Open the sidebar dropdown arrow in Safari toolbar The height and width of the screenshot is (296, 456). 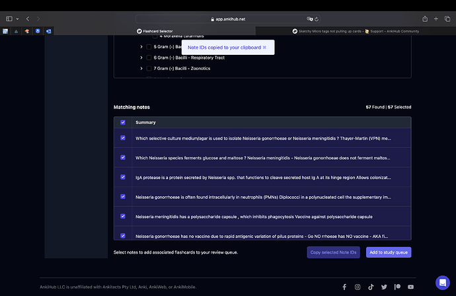coord(17,19)
